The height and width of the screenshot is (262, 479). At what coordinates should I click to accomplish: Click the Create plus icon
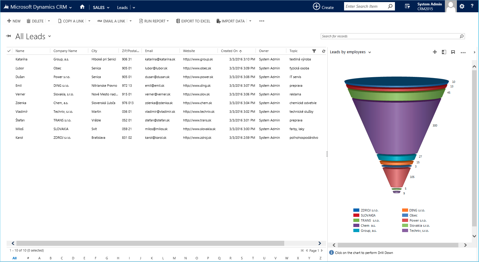316,6
